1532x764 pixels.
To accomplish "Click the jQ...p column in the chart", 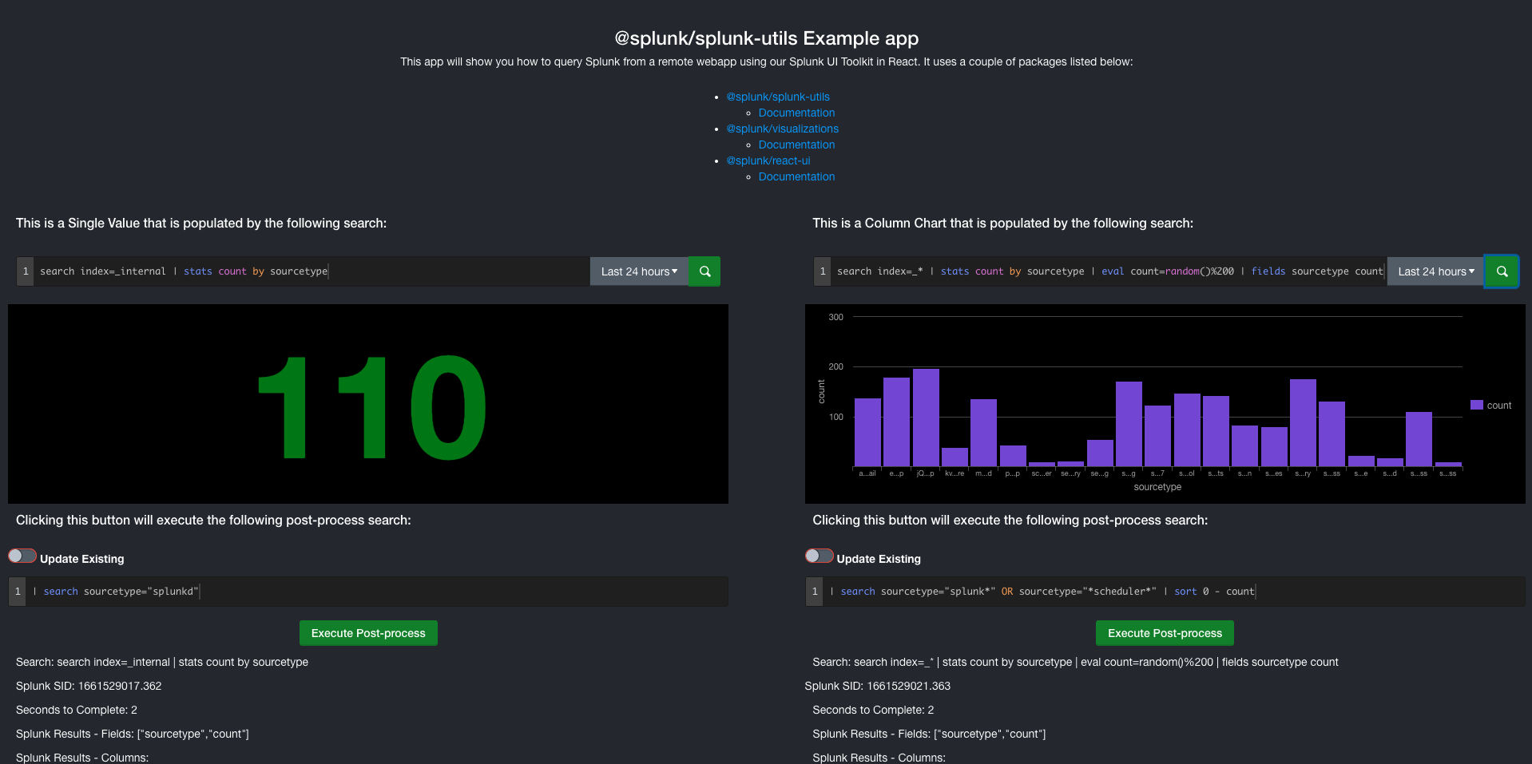I will click(x=926, y=418).
